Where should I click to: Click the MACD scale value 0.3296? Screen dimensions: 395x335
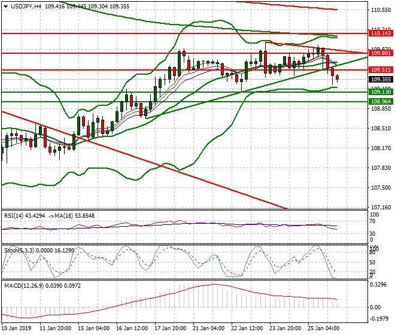[378, 285]
